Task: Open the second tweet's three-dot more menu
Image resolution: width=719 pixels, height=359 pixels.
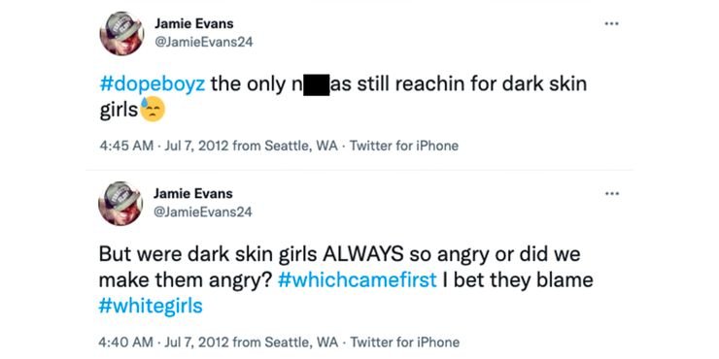Action: pyautogui.click(x=612, y=194)
